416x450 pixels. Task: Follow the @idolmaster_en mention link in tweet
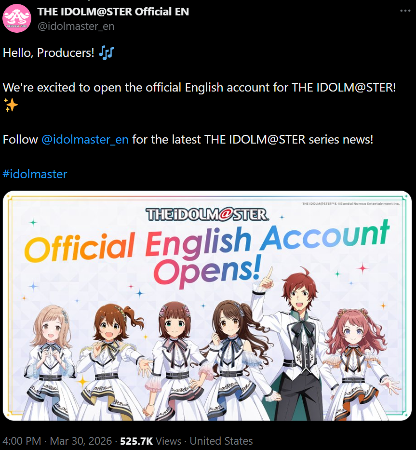pos(85,139)
